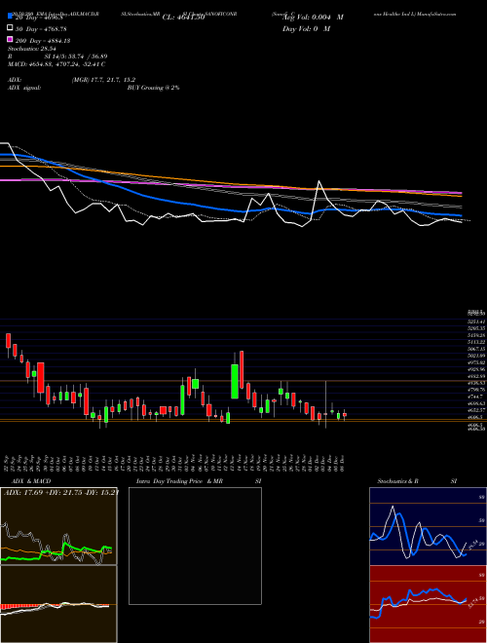Screen dimensions: 487x643
Task: Click the magenta 200 Day legend swatch
Action: [10, 40]
